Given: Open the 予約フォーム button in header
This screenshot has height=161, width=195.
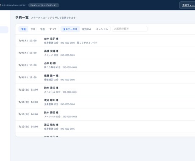Looking at the screenshot, I should click(187, 5).
